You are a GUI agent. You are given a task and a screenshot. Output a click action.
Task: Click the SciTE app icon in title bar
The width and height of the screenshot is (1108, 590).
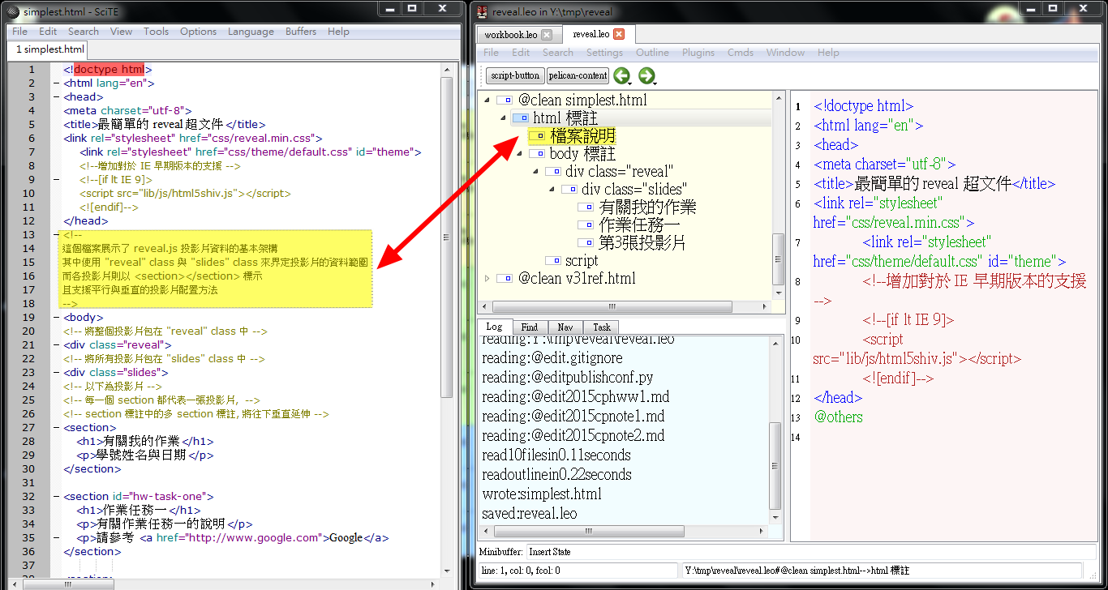(12, 11)
